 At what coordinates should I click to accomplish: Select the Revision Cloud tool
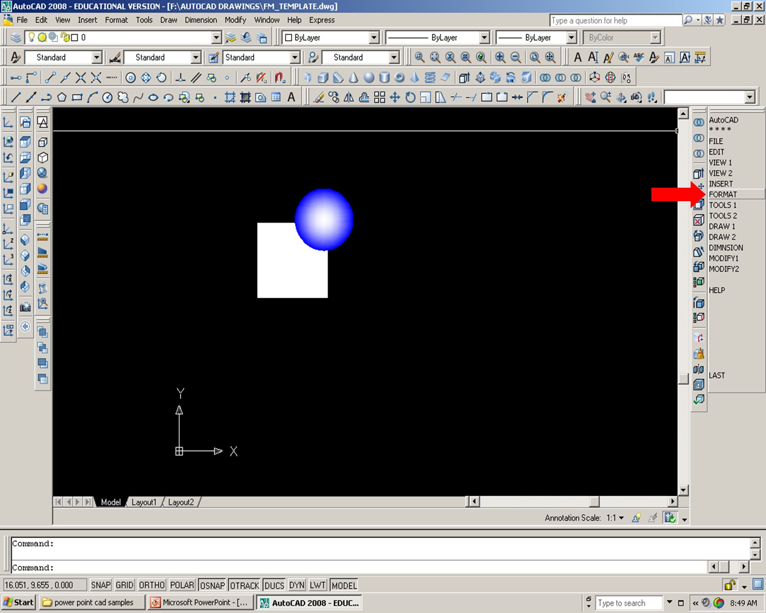pyautogui.click(x=123, y=97)
